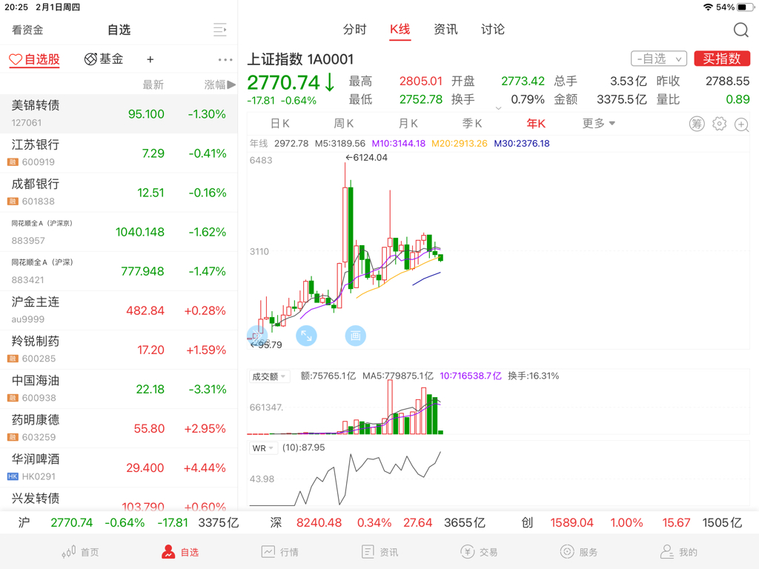Open the WR indicator dropdown
Screen dimensions: 759x569
pyautogui.click(x=263, y=448)
